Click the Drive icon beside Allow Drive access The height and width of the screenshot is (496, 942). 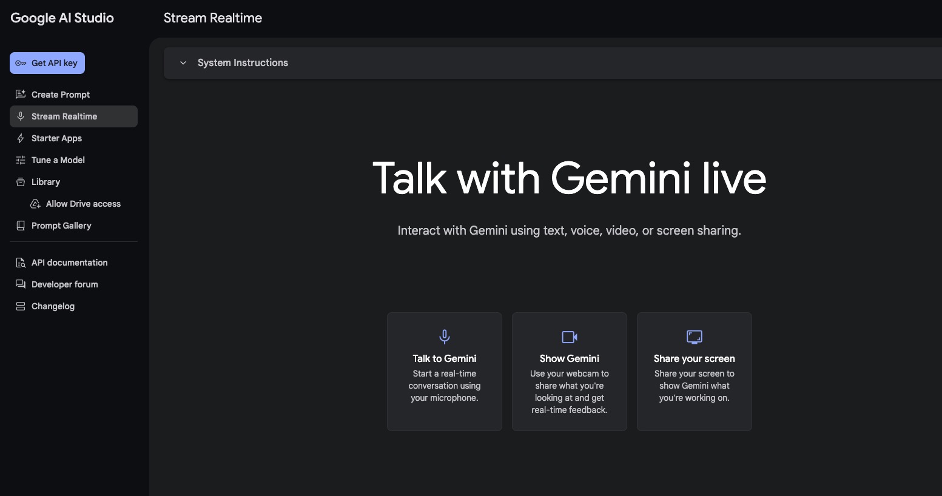coord(35,204)
